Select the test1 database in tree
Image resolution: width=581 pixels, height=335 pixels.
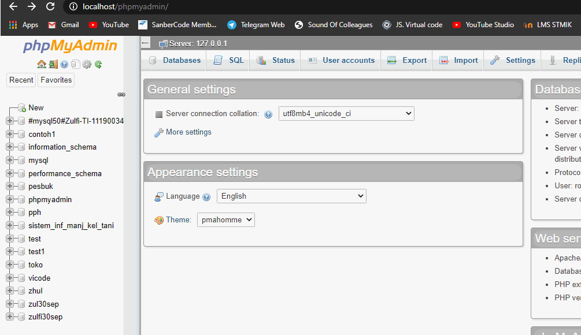[x=36, y=252]
